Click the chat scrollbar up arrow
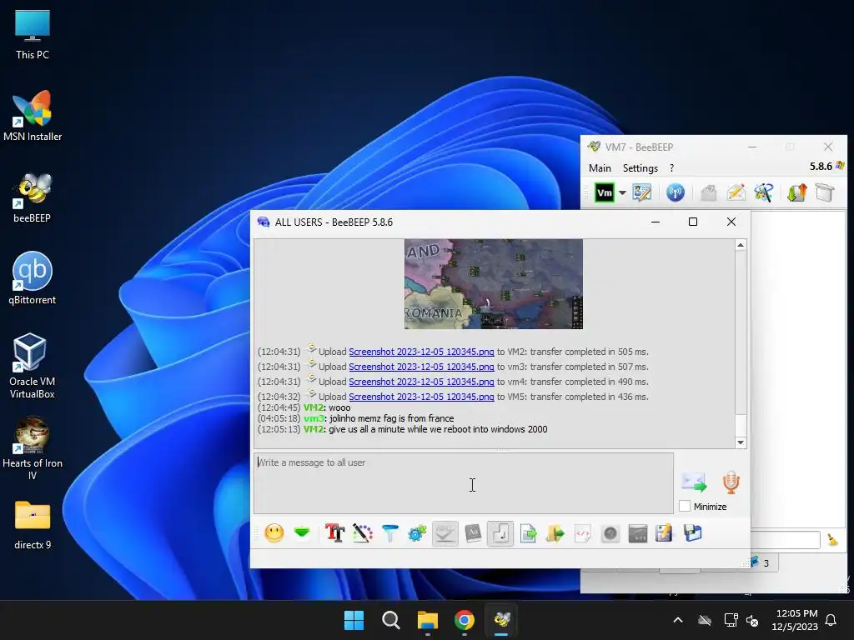Image resolution: width=854 pixels, height=640 pixels. pyautogui.click(x=741, y=246)
